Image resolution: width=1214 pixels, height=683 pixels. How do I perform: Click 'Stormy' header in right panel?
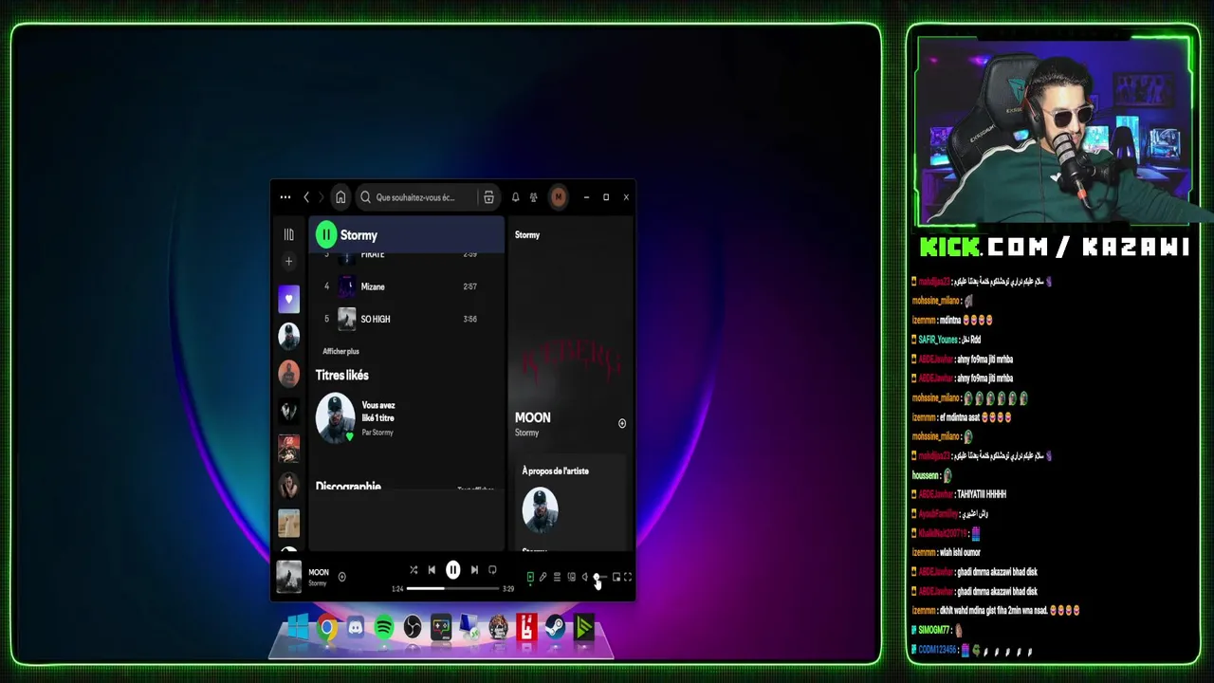[527, 234]
